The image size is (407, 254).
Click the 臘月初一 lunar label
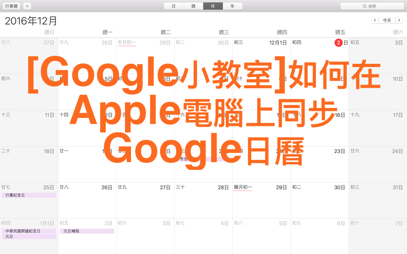click(243, 187)
